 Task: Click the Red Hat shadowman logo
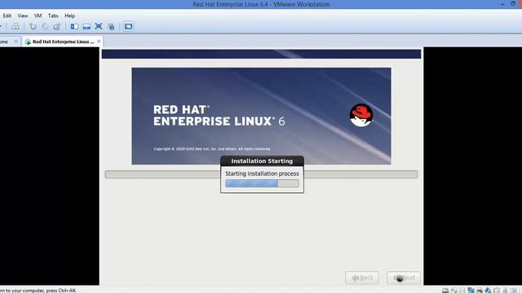click(x=361, y=116)
